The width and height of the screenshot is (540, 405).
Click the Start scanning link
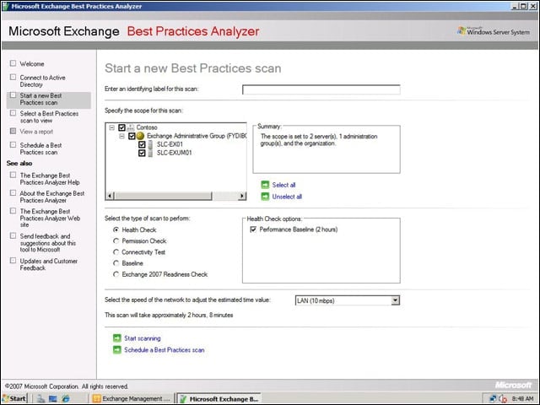[x=143, y=338]
